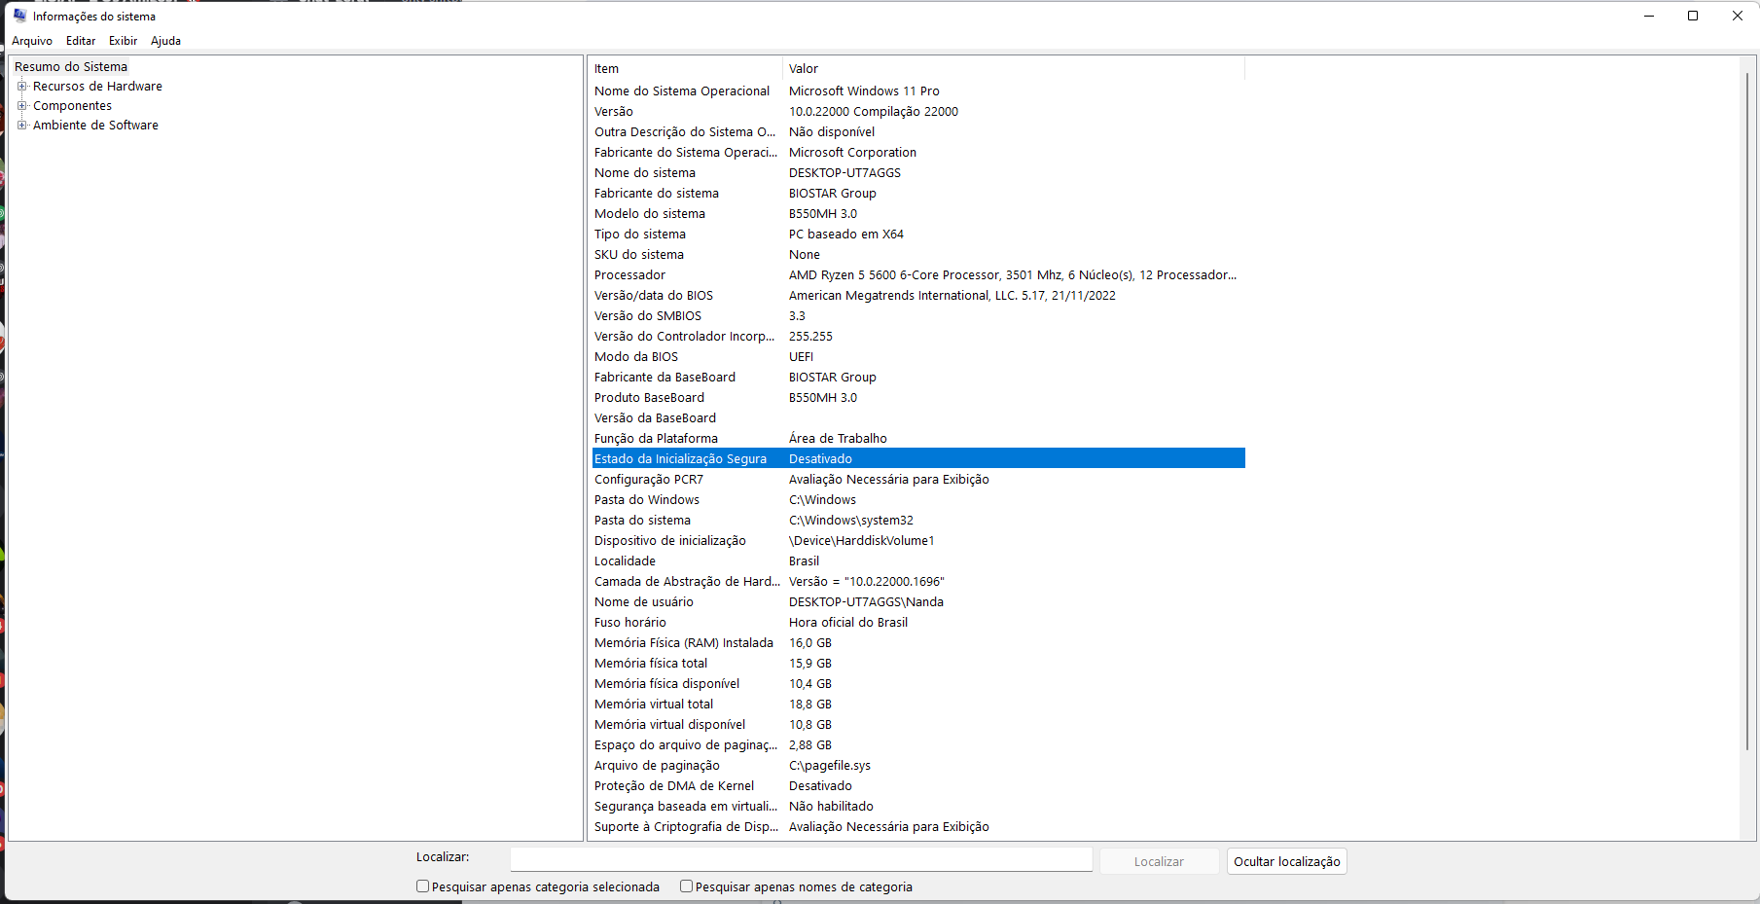
Task: Select the Memória física disponível row
Action: 918,684
